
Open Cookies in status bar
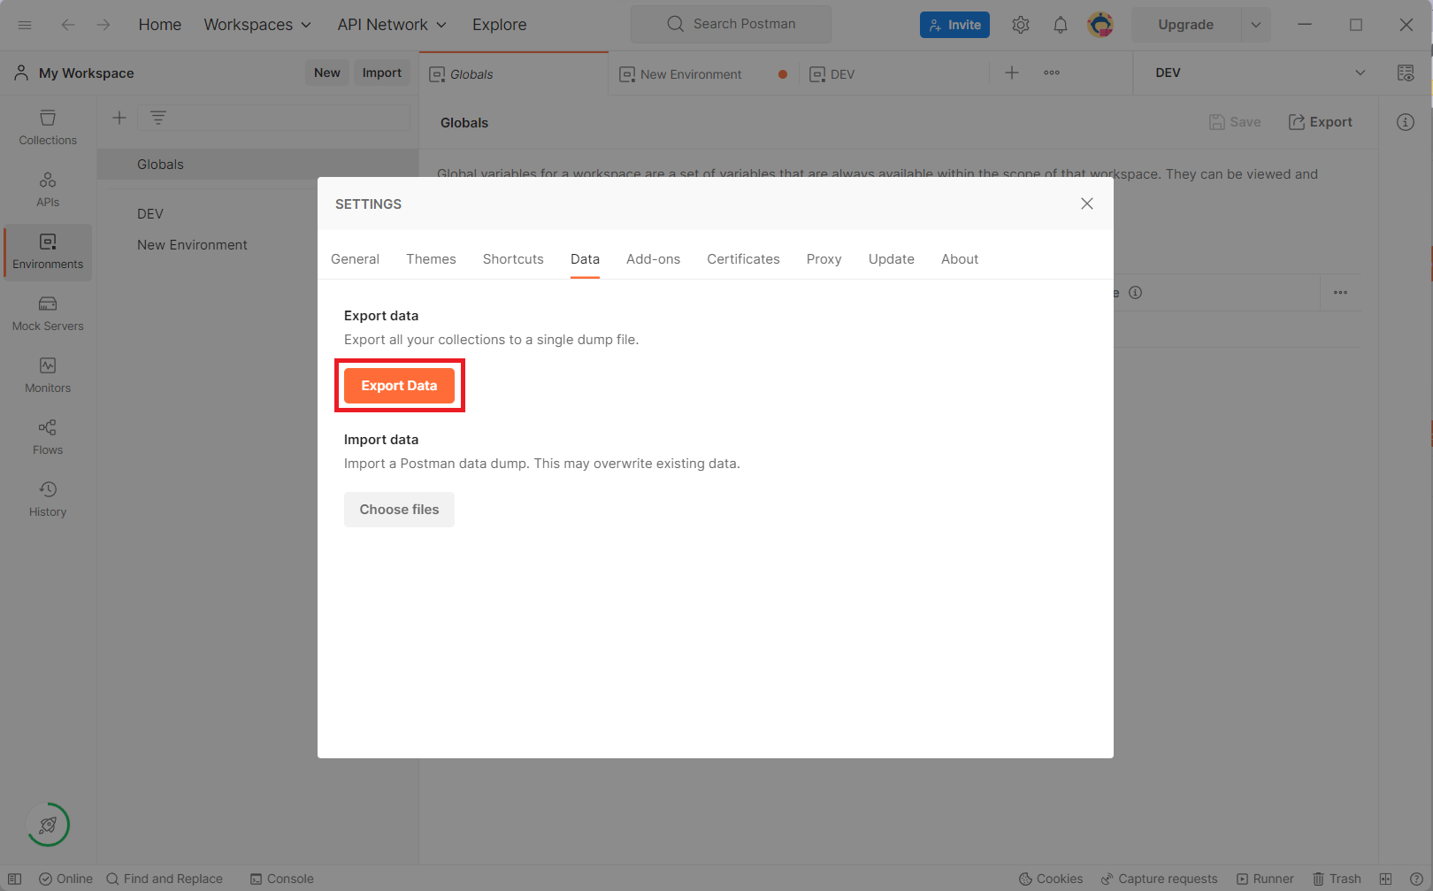(x=1051, y=879)
